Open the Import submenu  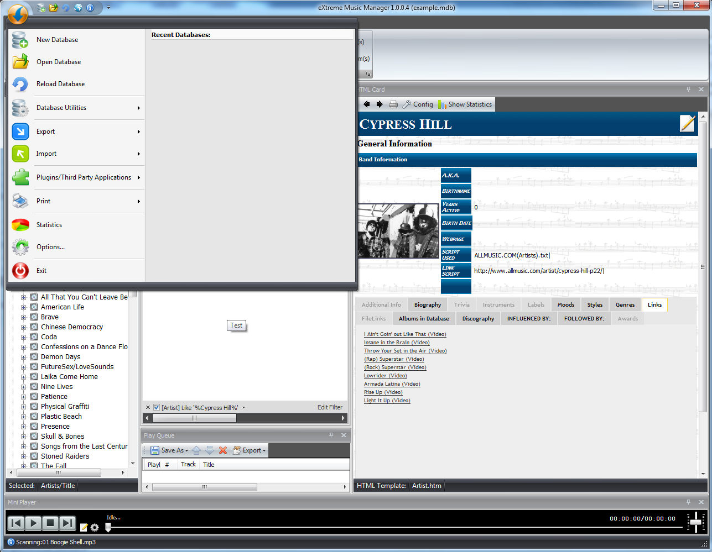click(77, 154)
